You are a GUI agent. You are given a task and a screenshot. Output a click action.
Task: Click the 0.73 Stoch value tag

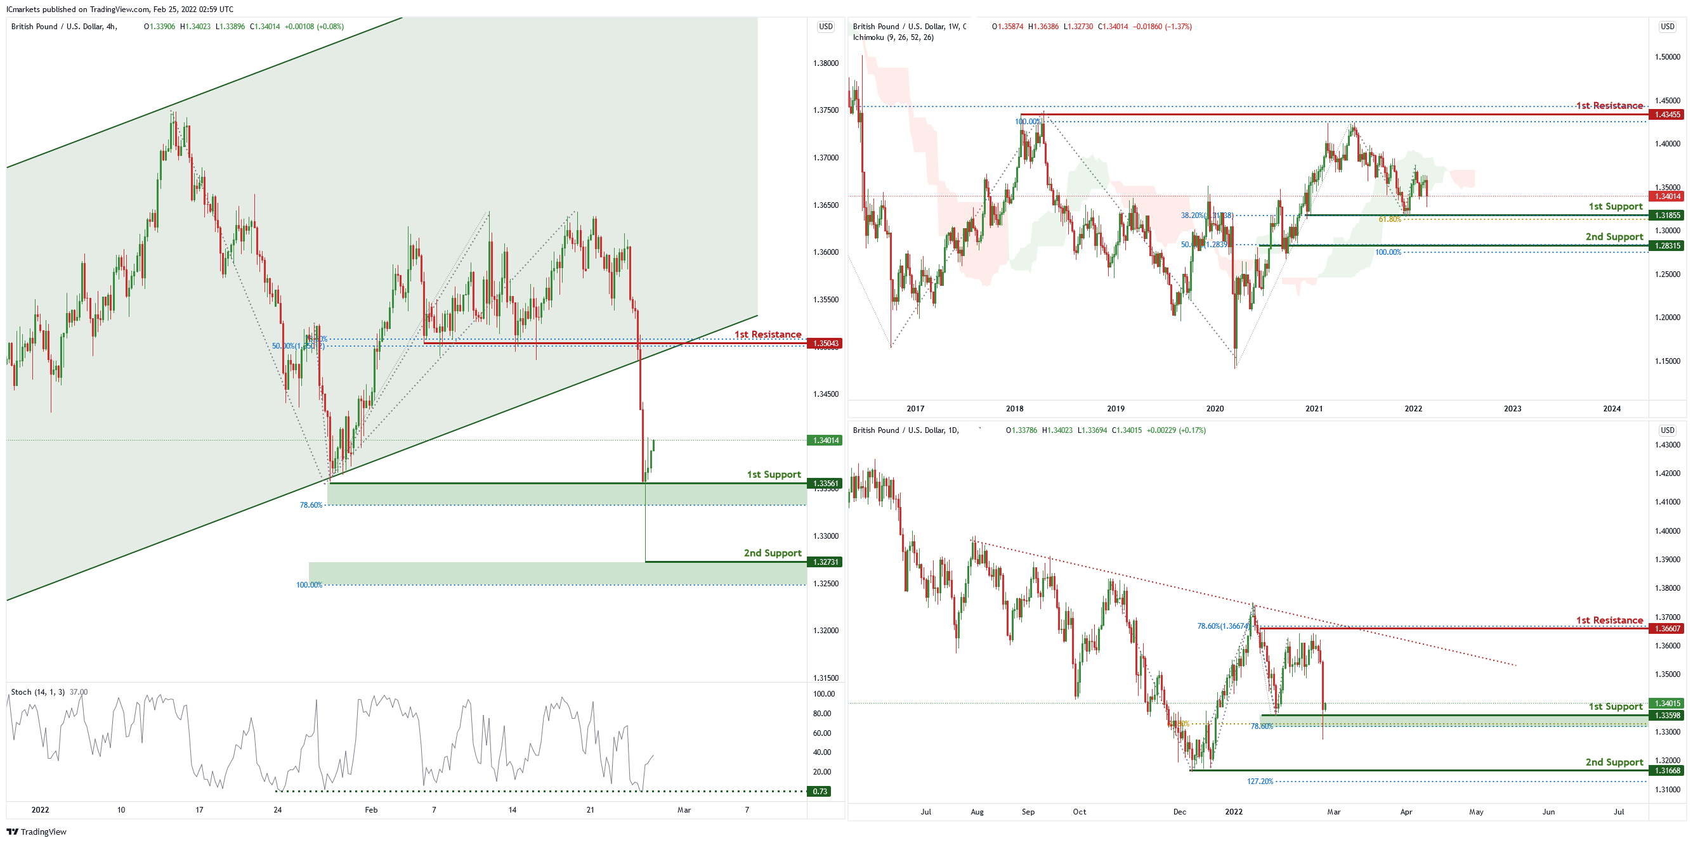click(820, 791)
